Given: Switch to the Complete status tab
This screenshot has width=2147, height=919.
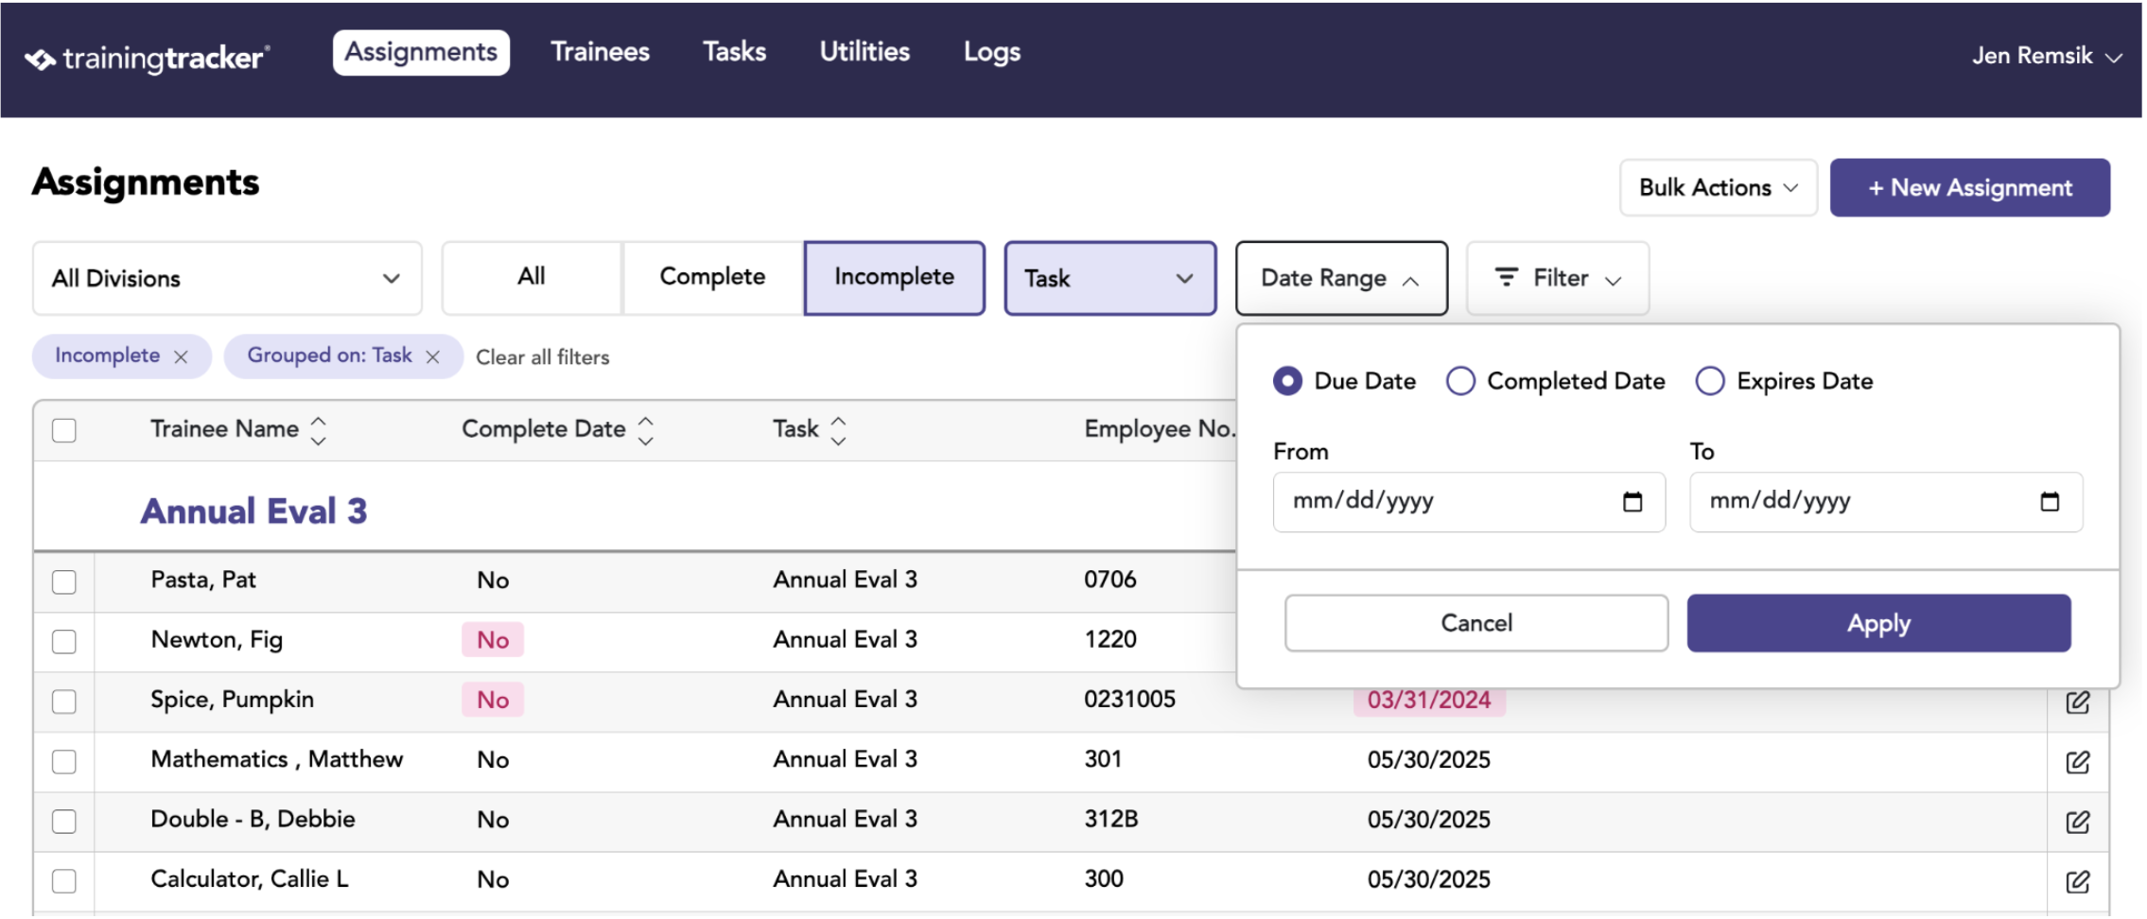Looking at the screenshot, I should pos(712,277).
